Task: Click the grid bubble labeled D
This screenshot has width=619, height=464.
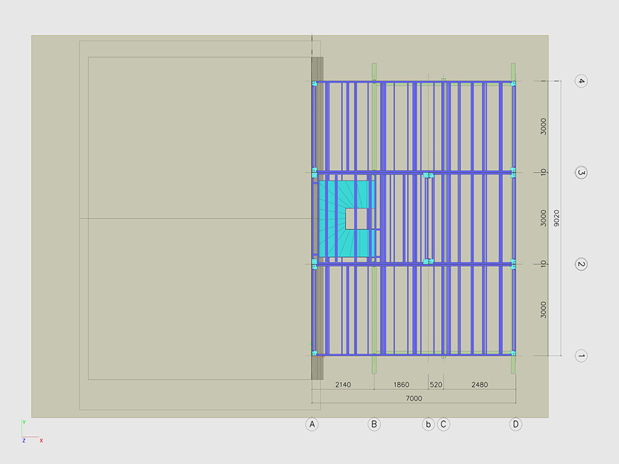Action: (x=516, y=424)
